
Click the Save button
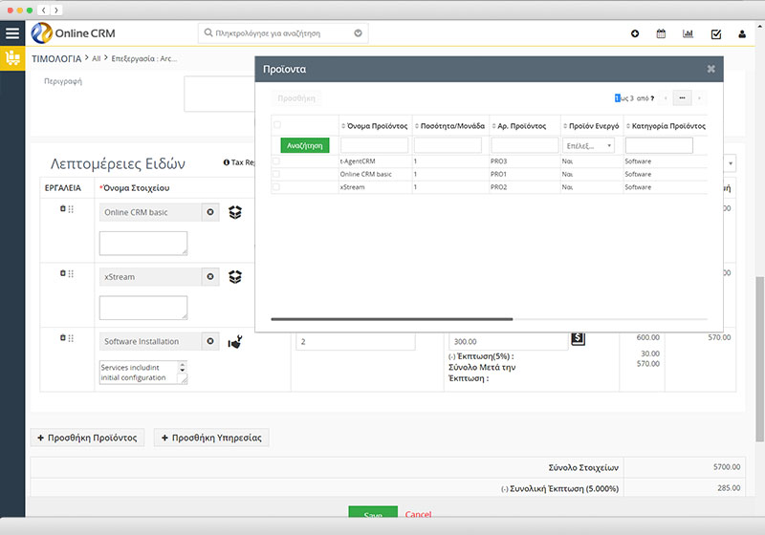pos(373,513)
